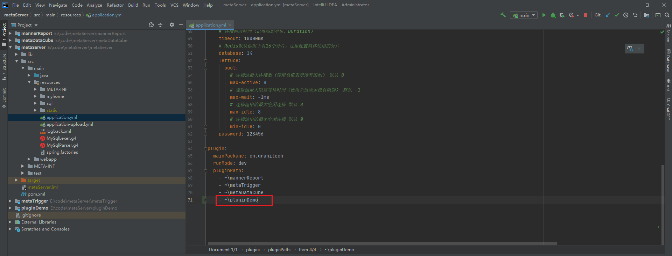This screenshot has width=672, height=256.
Task: Open the Maven tool window
Action: [668, 33]
